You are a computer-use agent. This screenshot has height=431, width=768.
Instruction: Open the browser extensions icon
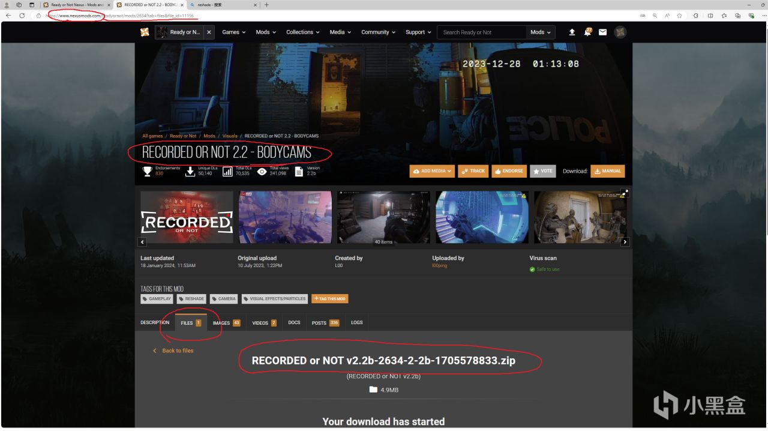click(696, 15)
